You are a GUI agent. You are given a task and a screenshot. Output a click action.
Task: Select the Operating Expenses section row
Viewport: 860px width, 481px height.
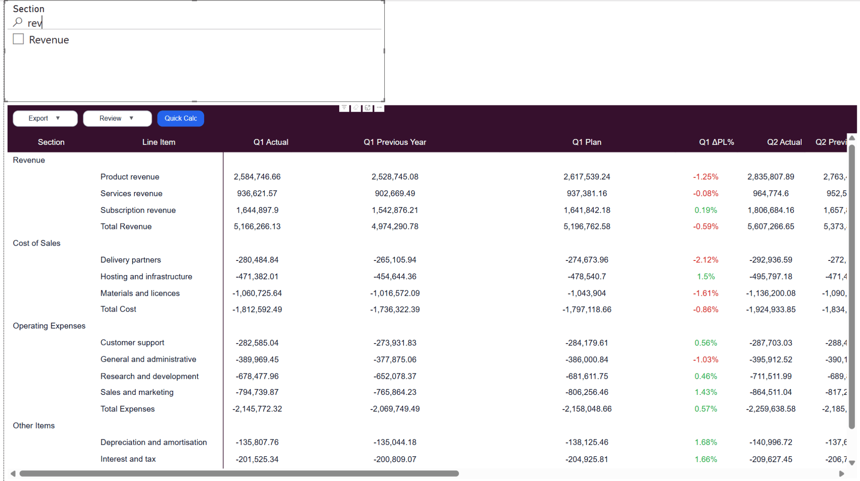(x=49, y=326)
